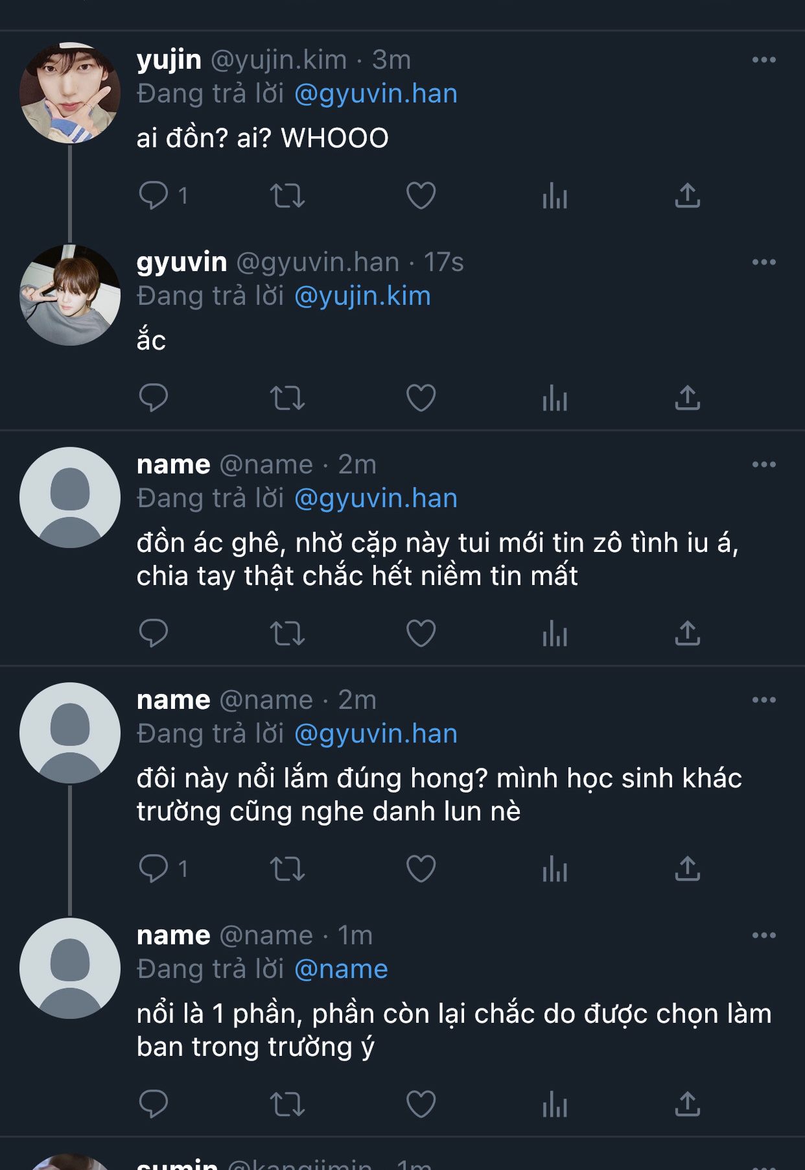View analytics for 'nổi là 1 phần' tweet
805x1170 pixels.
(x=555, y=1104)
